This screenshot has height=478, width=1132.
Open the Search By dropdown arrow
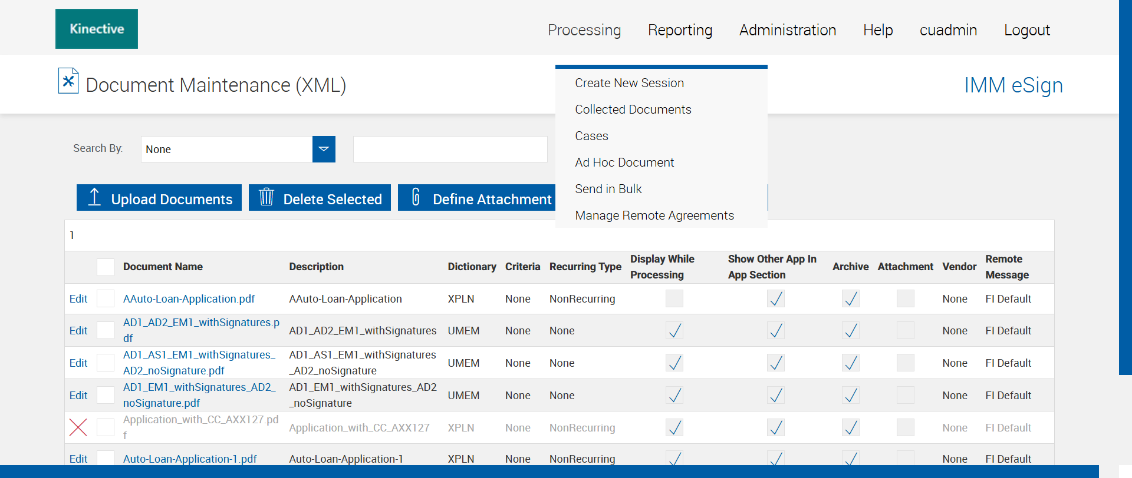(x=324, y=150)
